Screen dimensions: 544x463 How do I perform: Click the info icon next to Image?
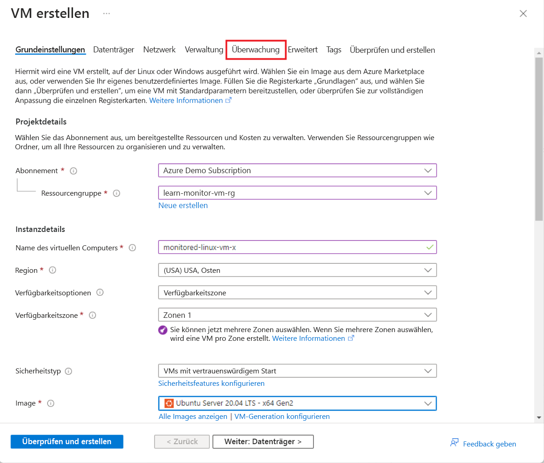click(50, 403)
